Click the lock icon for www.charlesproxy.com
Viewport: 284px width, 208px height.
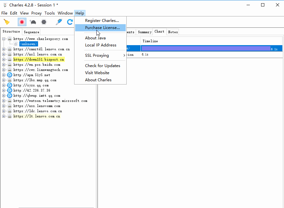click(10, 39)
